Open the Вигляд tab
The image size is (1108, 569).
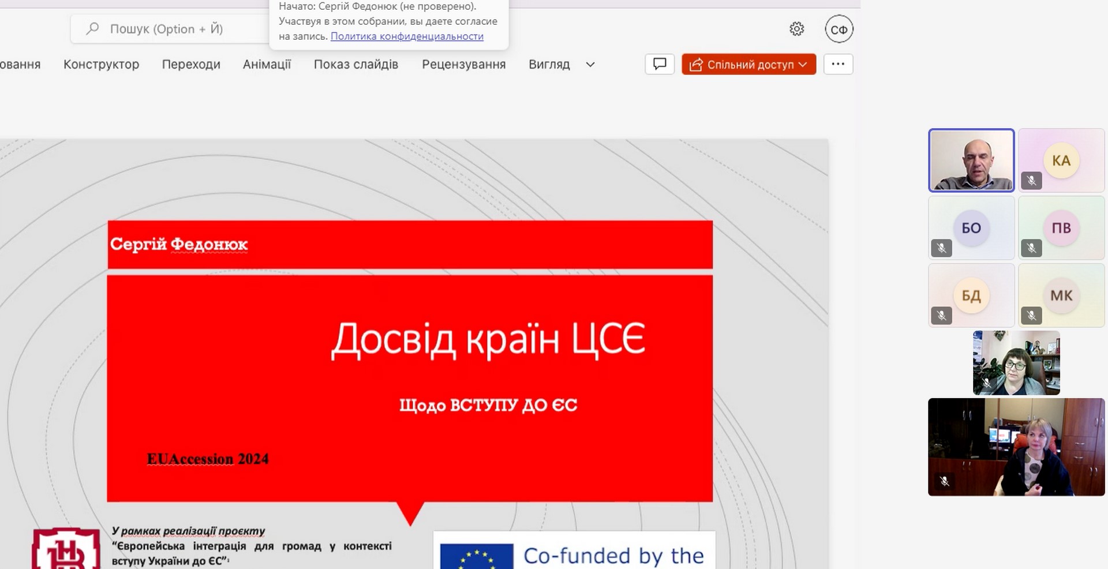pos(549,65)
